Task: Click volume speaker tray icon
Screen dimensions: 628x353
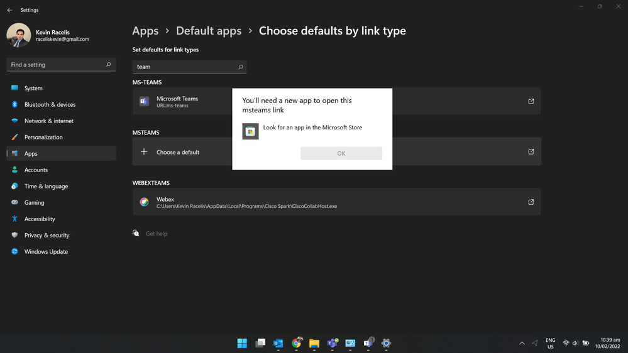Action: [x=576, y=344]
